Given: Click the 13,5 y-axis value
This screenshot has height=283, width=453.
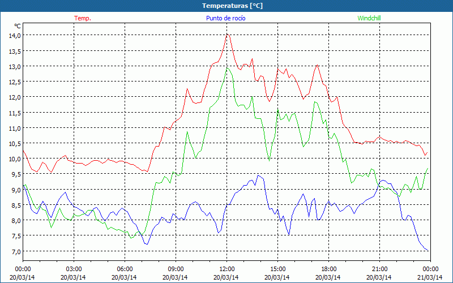Looking at the screenshot, I should 15,51.
